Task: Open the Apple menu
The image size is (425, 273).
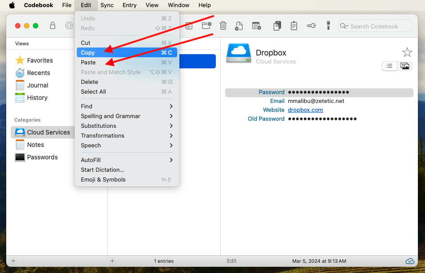Action: [x=12, y=5]
